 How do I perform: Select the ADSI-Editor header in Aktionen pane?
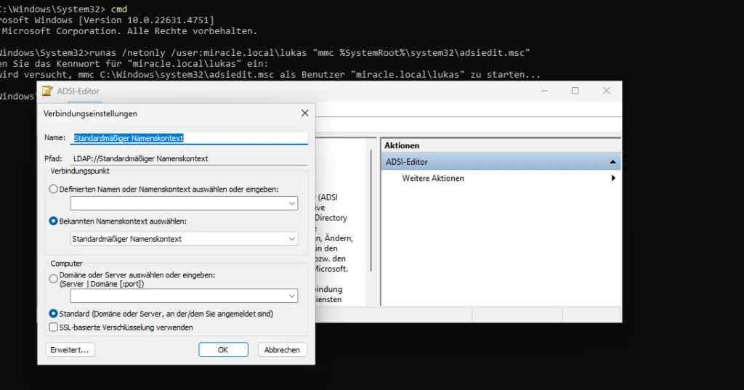pos(501,162)
